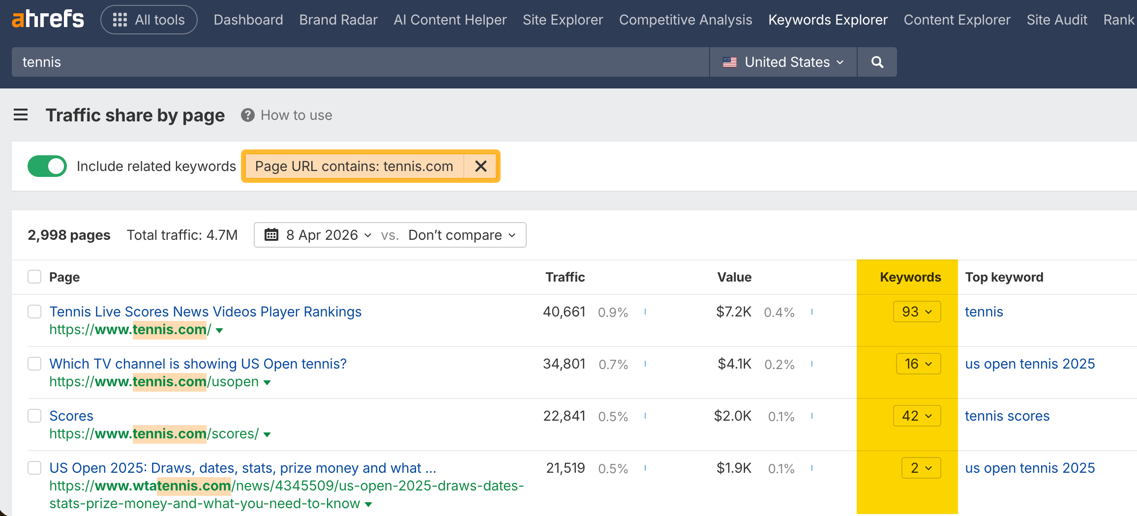
Task: Click the How to use help icon
Action: coord(247,115)
